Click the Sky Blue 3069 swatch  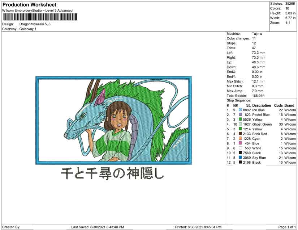point(241,158)
